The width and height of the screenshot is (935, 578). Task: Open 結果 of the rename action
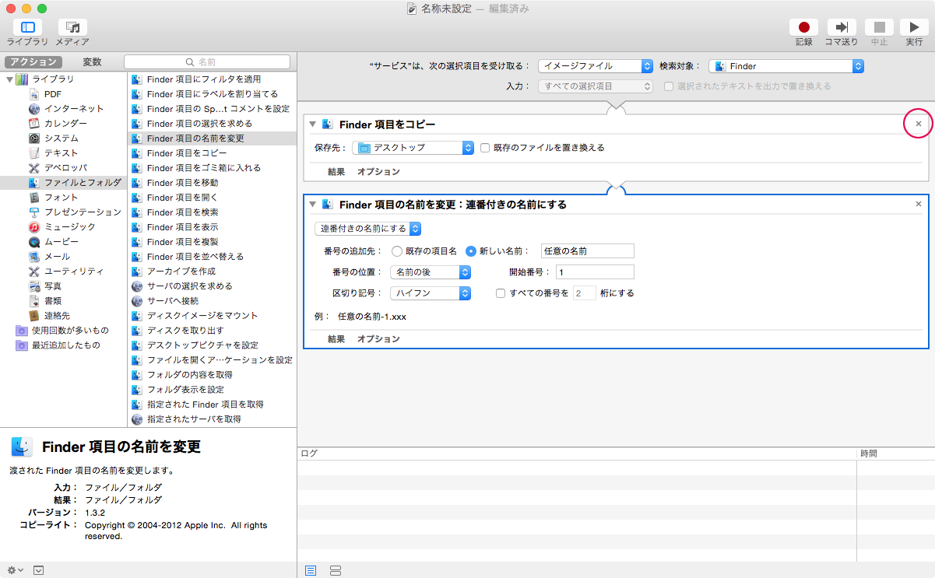[x=336, y=339]
